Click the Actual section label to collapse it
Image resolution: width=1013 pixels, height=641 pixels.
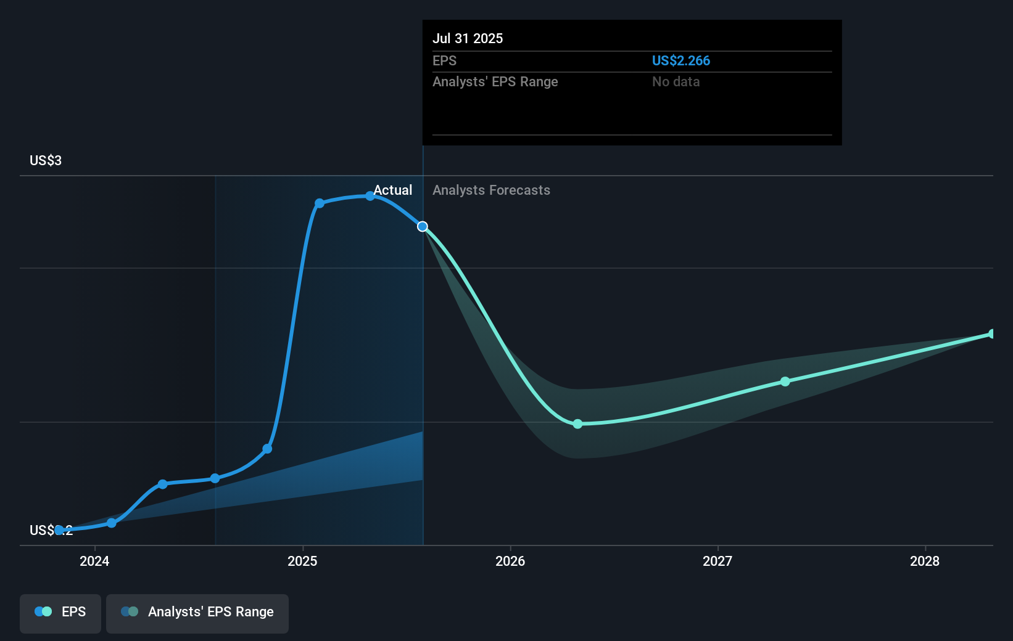[x=393, y=190]
